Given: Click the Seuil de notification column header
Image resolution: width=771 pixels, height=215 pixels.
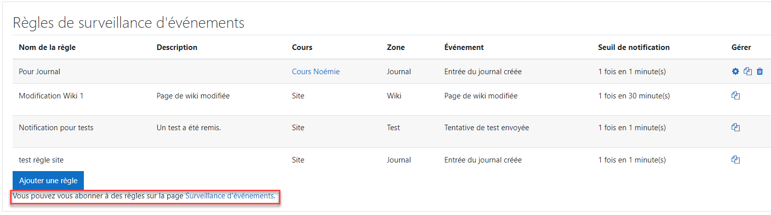Looking at the screenshot, I should tap(634, 47).
